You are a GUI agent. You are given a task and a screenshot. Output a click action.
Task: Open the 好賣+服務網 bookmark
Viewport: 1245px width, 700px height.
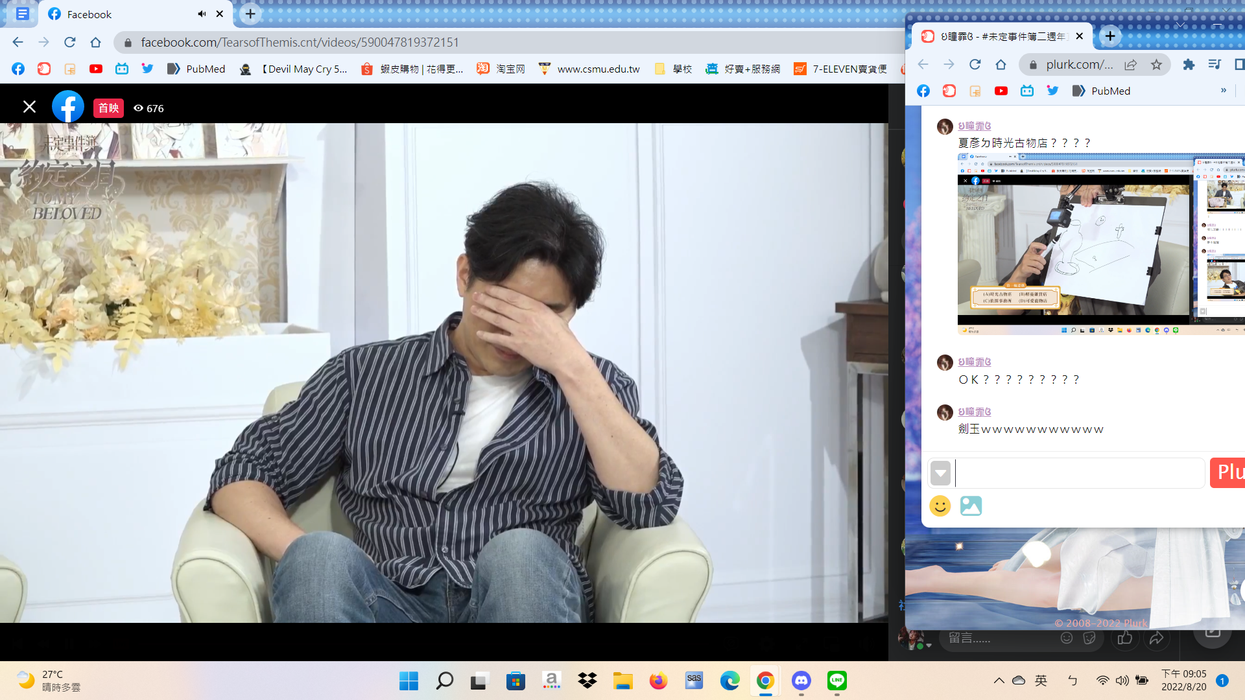coord(743,69)
